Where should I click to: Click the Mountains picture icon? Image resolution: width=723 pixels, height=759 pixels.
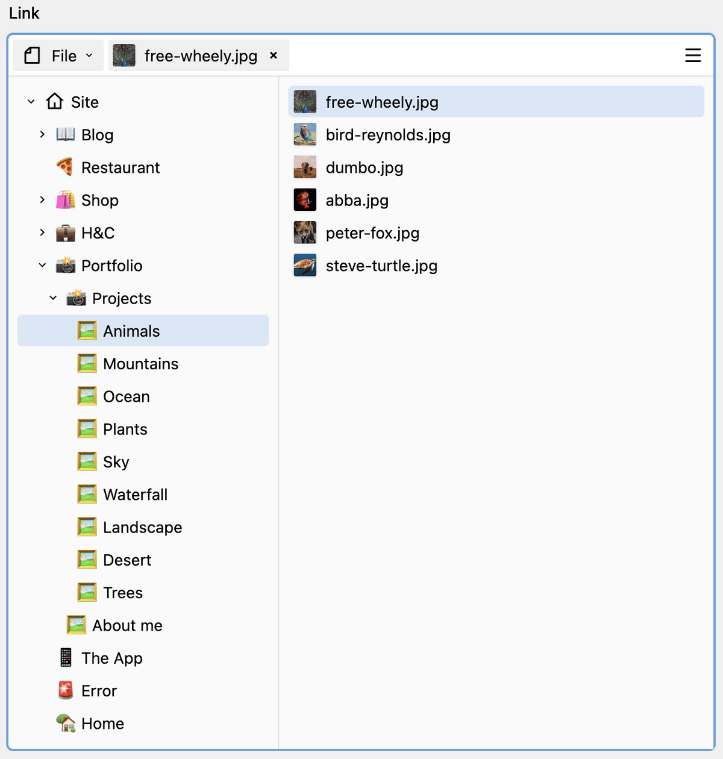[87, 363]
